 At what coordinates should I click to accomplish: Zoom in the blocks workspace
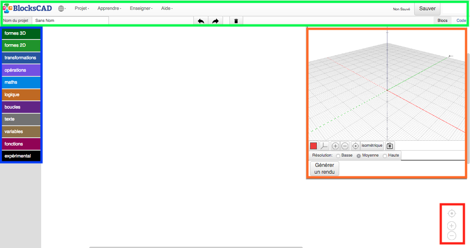click(x=452, y=226)
